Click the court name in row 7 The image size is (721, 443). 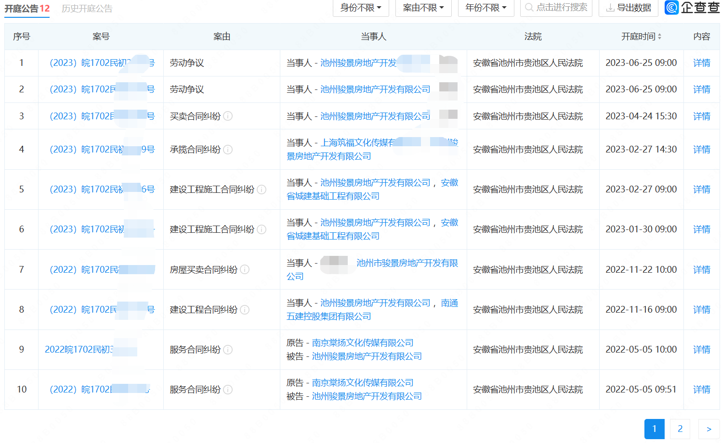[x=528, y=270]
